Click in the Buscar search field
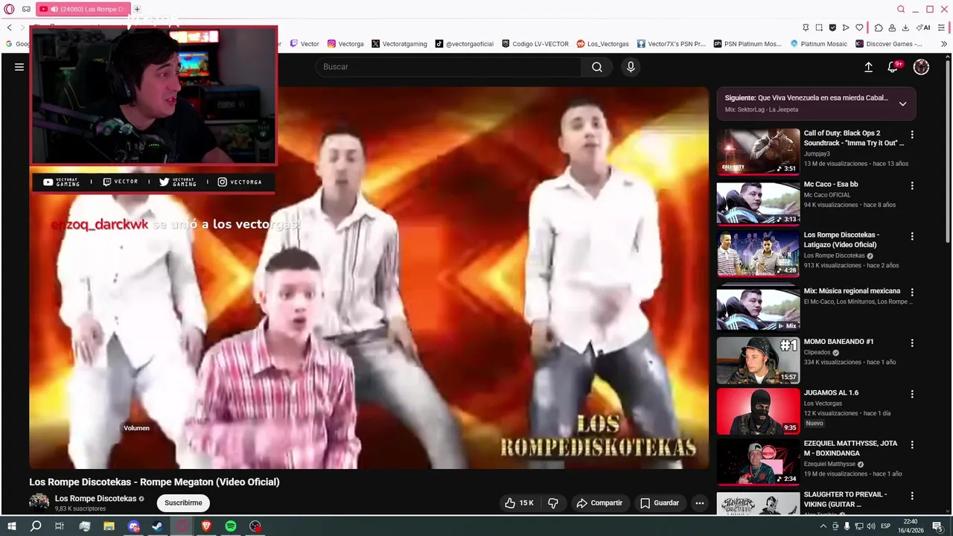Image resolution: width=953 pixels, height=536 pixels. pyautogui.click(x=447, y=67)
